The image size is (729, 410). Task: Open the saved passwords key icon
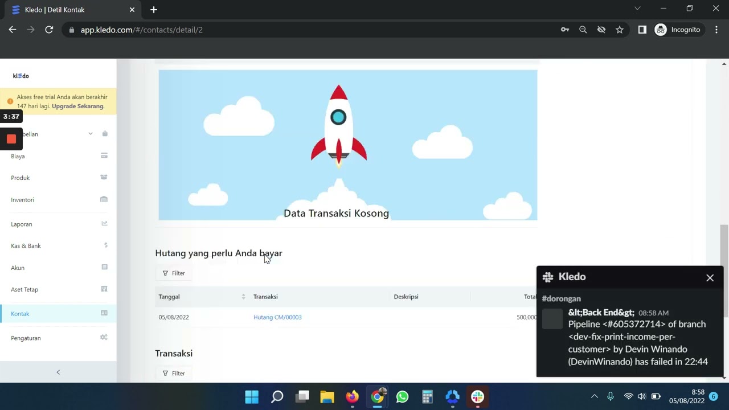pos(565,30)
